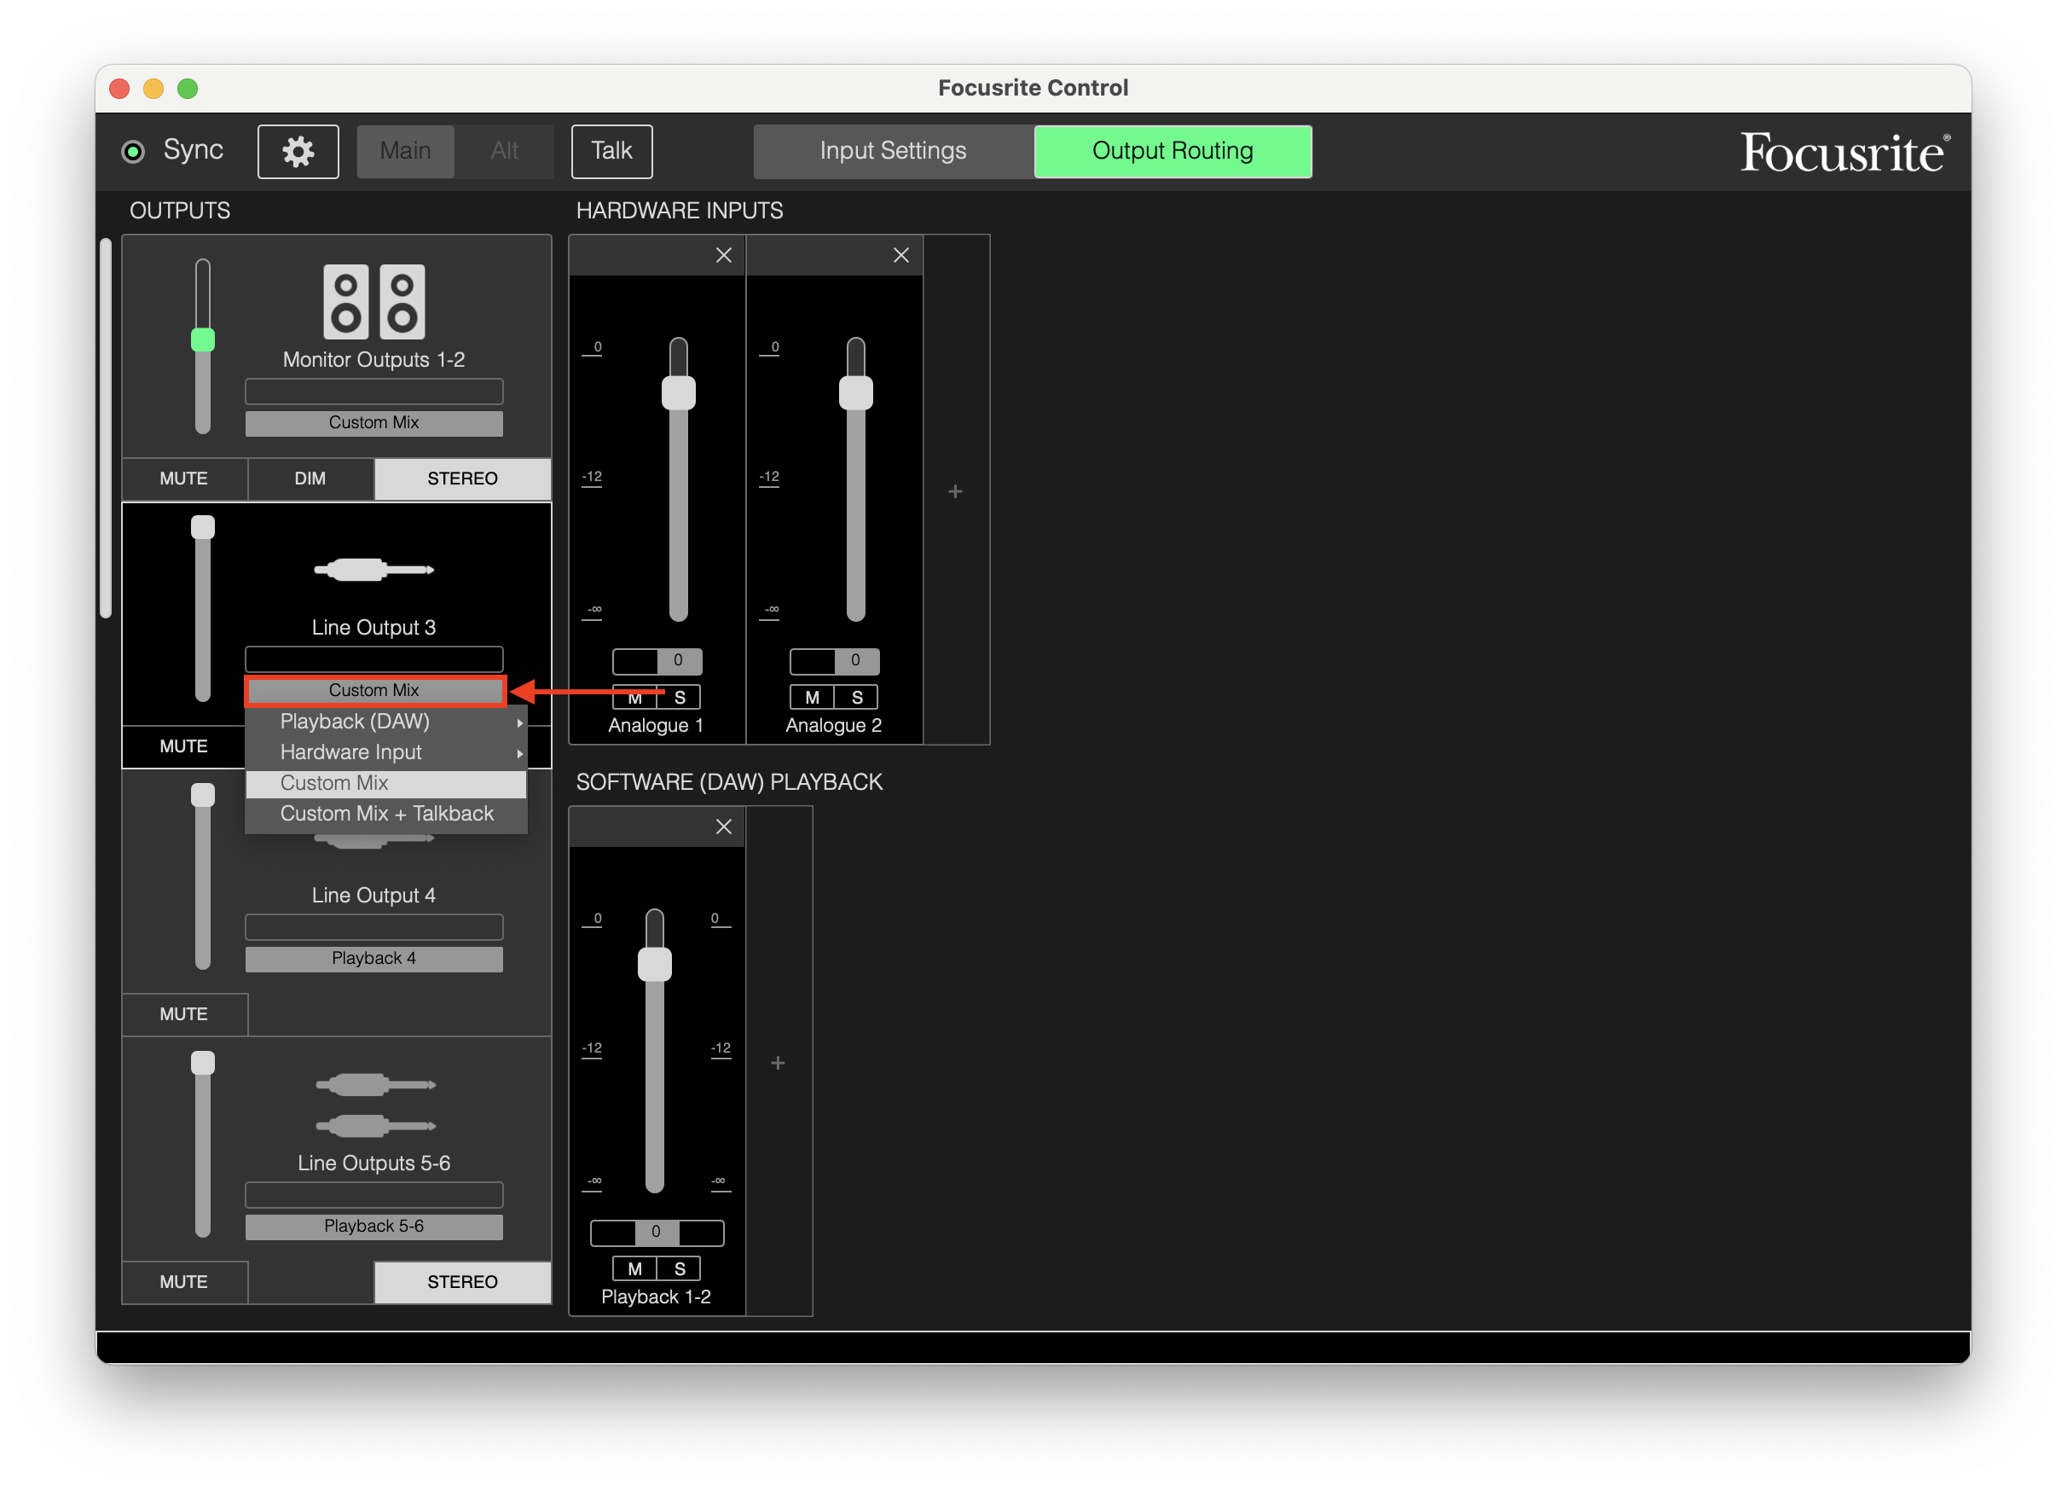Select Custom Mix in the source menu
2067x1491 pixels.
pos(386,784)
